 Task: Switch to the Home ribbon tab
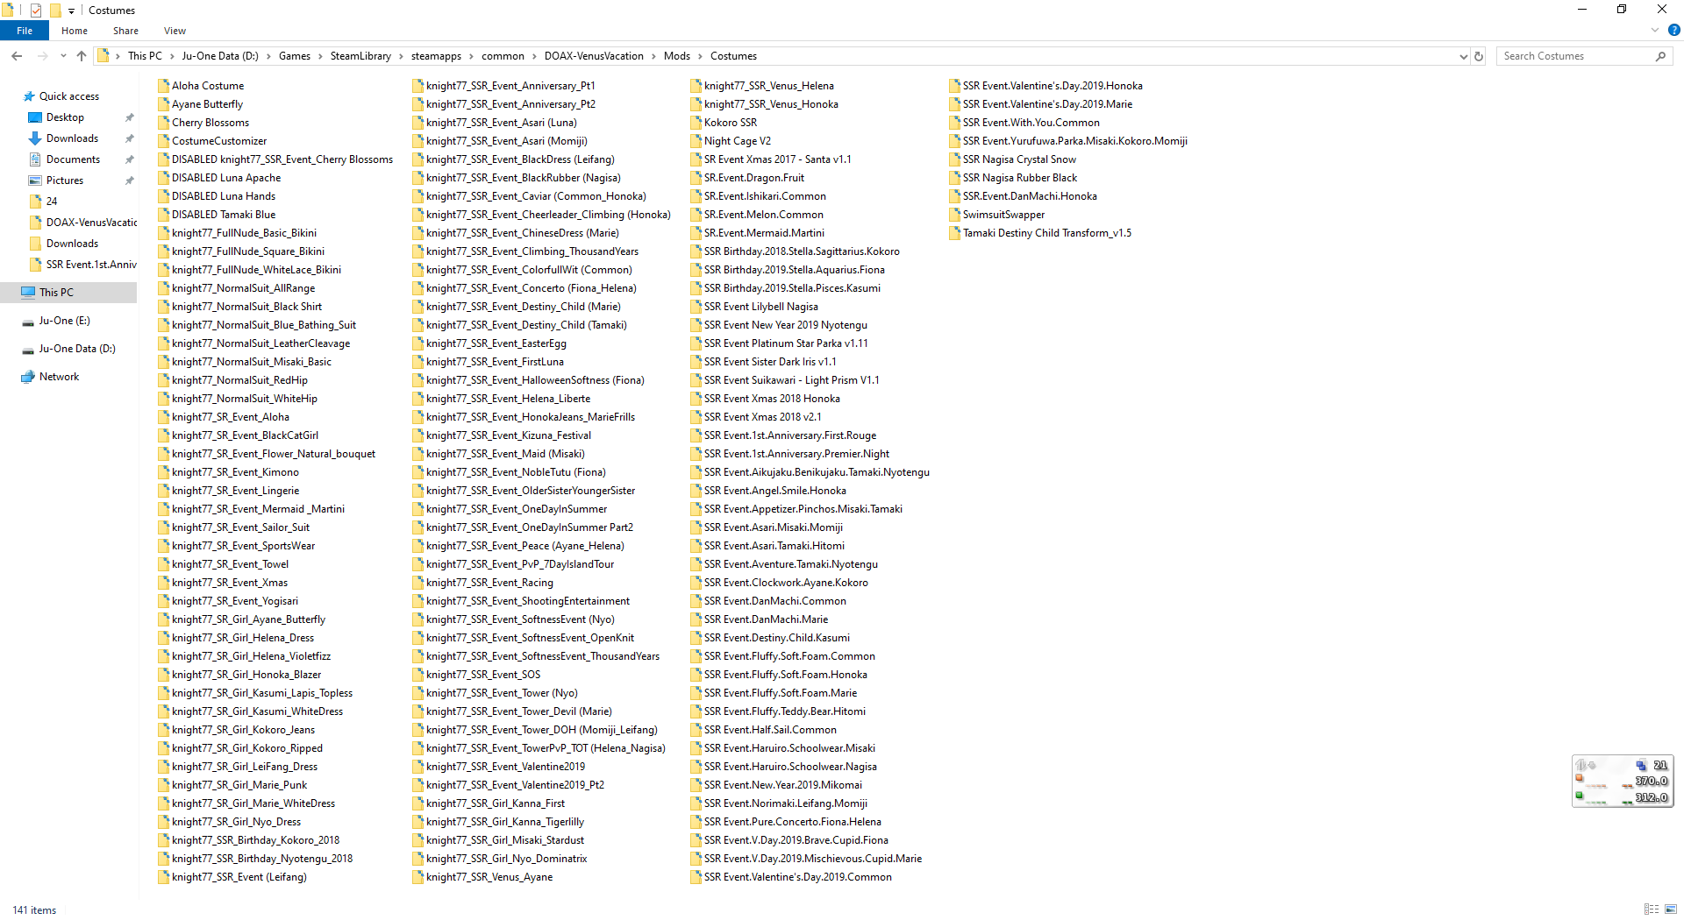click(x=75, y=31)
